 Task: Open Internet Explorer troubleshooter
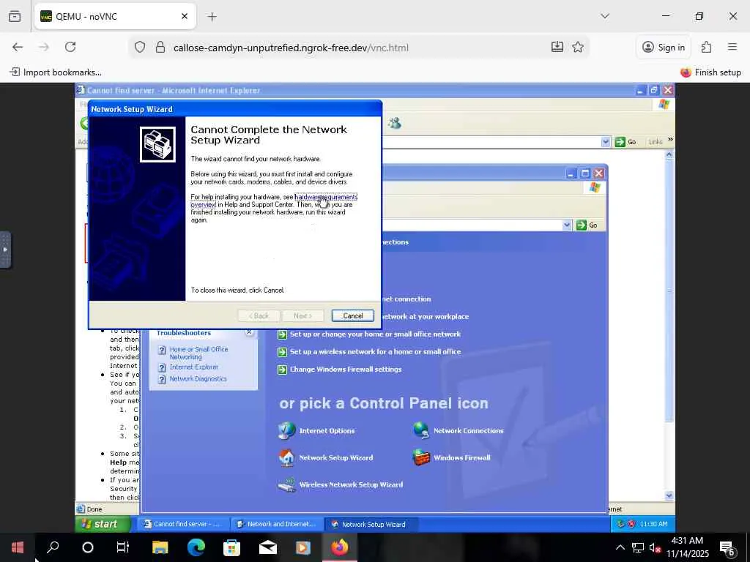[193, 367]
